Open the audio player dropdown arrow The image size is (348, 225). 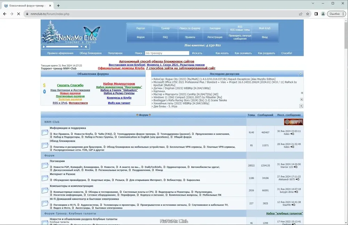click(81, 47)
